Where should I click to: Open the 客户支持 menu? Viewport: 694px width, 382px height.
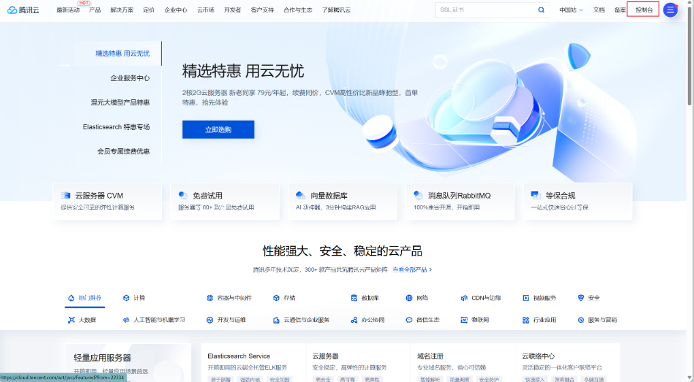click(262, 10)
